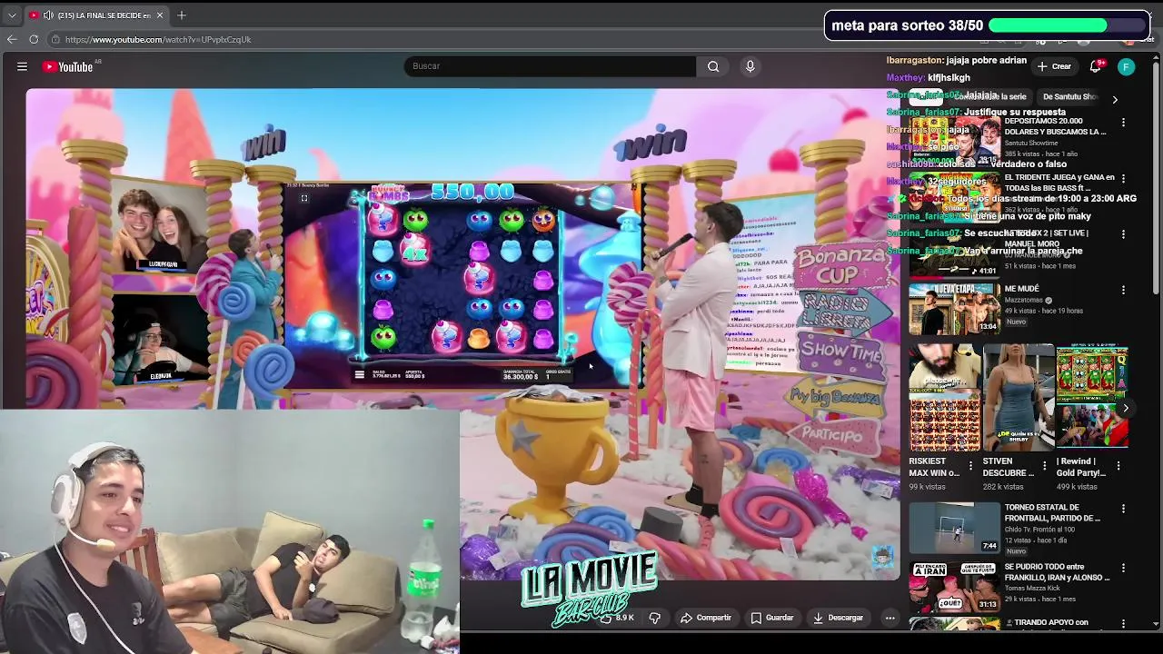This screenshot has height=654, width=1163.
Task: Open options for STIVEN DESCUBRE short
Action: (1044, 466)
